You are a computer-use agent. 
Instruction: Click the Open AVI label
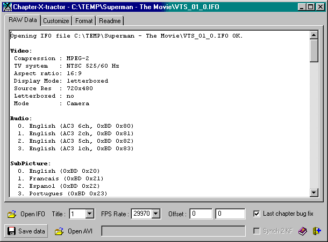pos(80,231)
